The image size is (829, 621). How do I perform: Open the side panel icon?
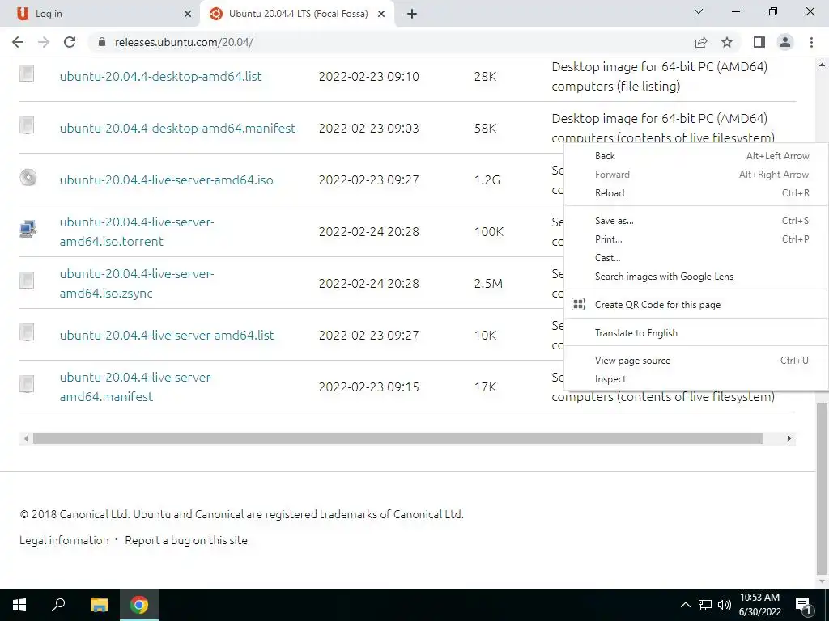point(759,42)
